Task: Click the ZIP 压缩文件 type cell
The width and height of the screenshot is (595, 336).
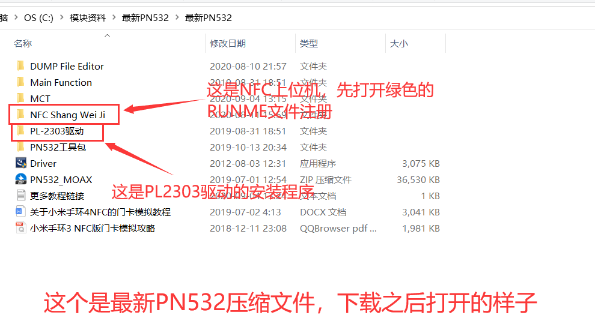Action: pos(326,180)
